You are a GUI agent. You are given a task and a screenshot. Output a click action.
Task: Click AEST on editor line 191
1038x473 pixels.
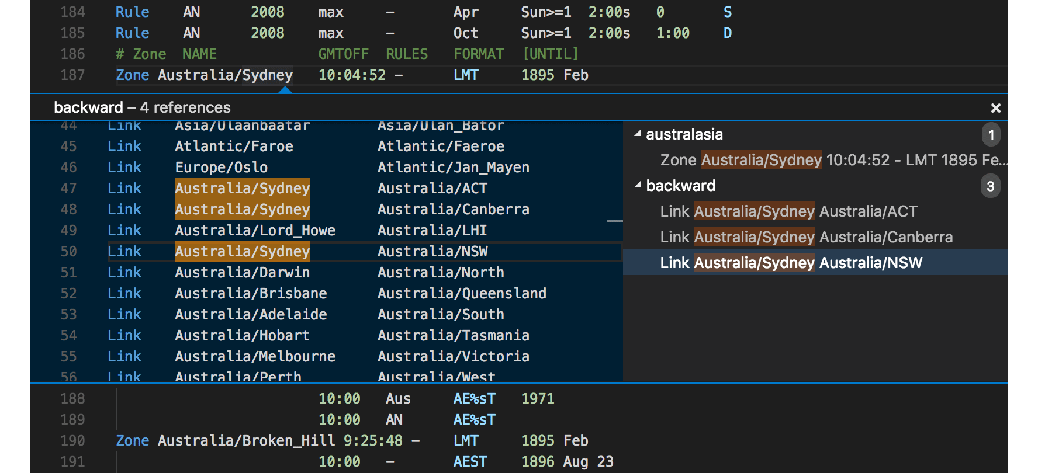[470, 462]
